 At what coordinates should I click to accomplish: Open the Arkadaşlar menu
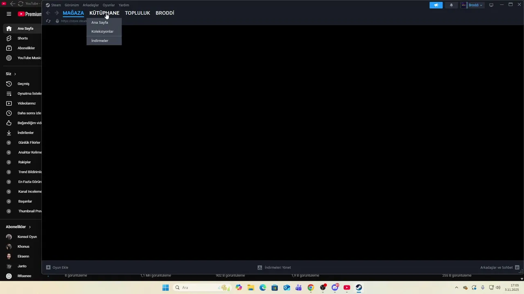point(91,5)
